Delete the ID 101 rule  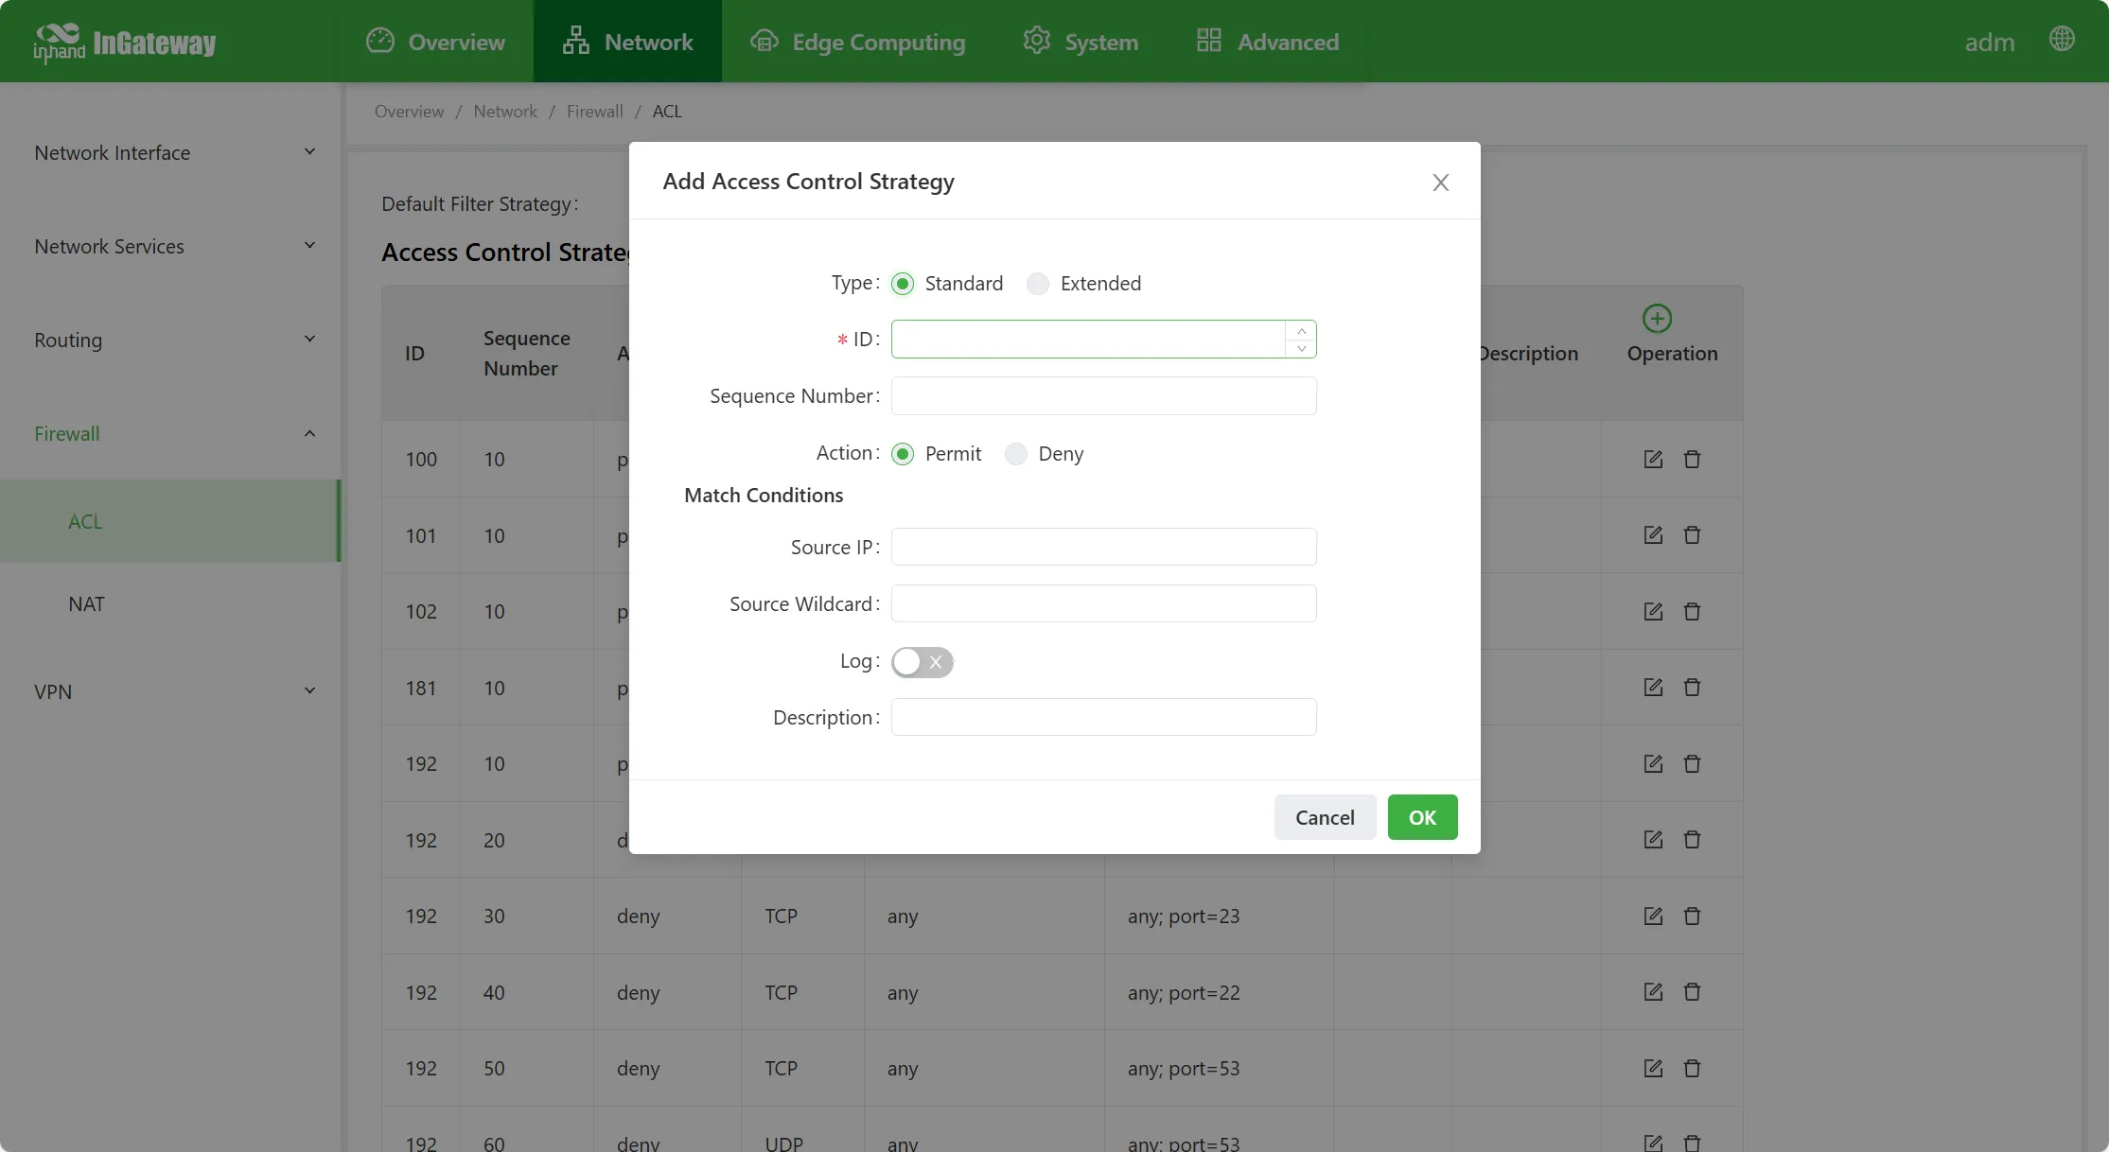pos(1693,535)
